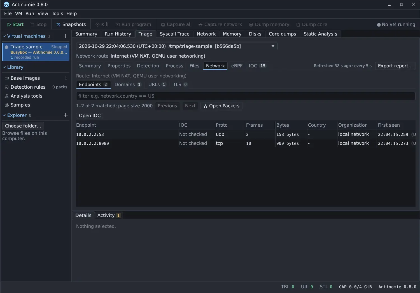Switch to the Syscall Trace tab
The height and width of the screenshot is (293, 420).
174,34
